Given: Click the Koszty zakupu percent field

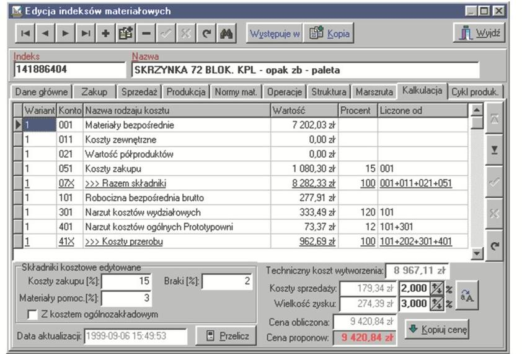Looking at the screenshot, I should click(x=126, y=281).
